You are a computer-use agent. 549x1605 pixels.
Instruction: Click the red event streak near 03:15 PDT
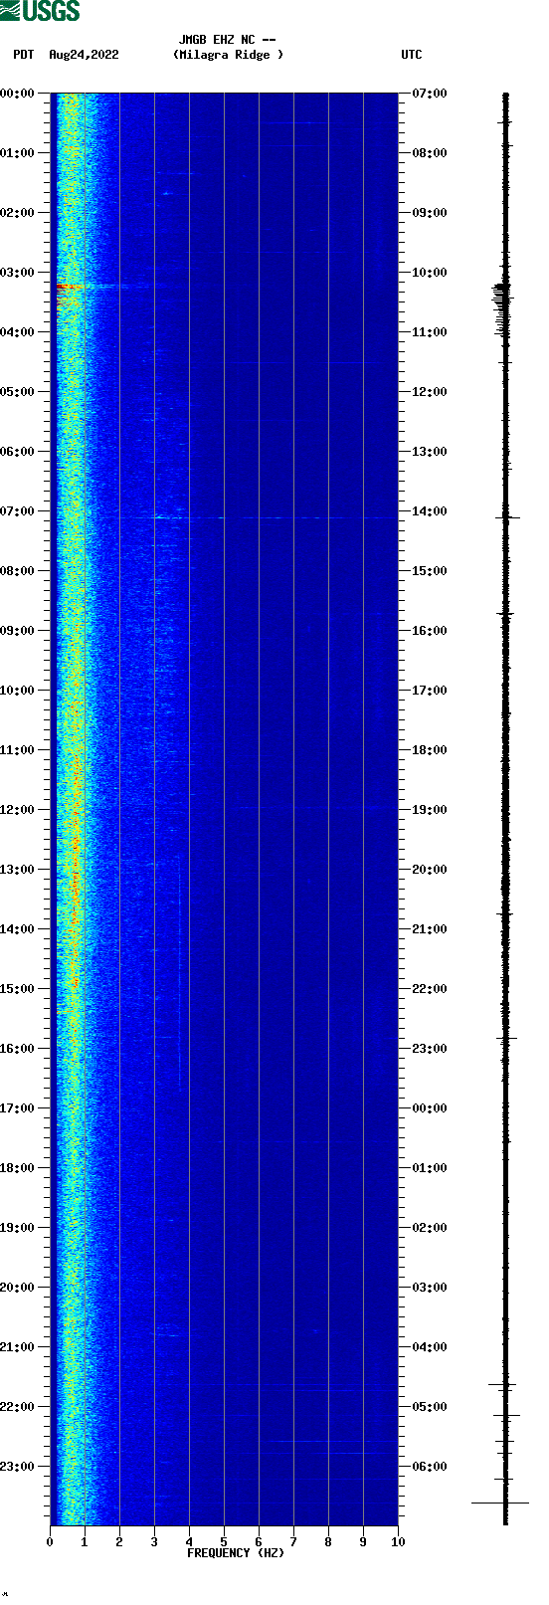click(x=72, y=287)
